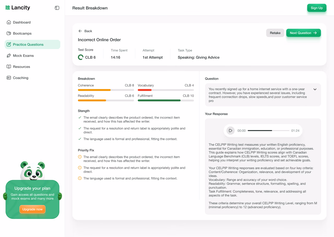Screen dimensions: 334x237
Task: Open Dashboard from the sidebar
Action: pos(32,22)
